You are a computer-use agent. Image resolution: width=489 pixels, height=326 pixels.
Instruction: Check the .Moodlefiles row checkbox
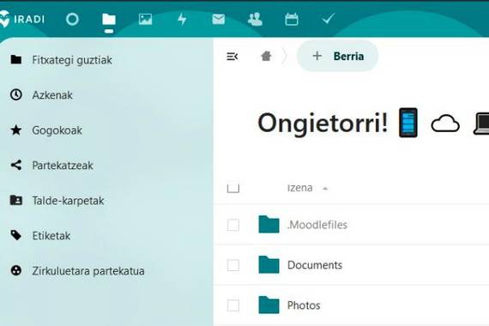[233, 225]
